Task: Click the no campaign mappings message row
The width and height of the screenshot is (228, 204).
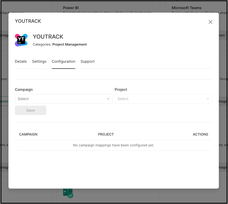Action: click(113, 145)
